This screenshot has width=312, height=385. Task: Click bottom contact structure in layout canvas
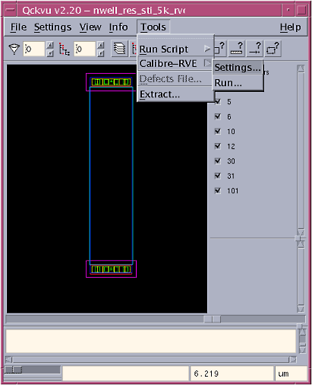(x=111, y=269)
